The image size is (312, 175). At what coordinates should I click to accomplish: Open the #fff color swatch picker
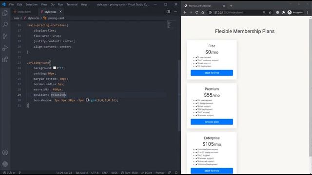55,68
